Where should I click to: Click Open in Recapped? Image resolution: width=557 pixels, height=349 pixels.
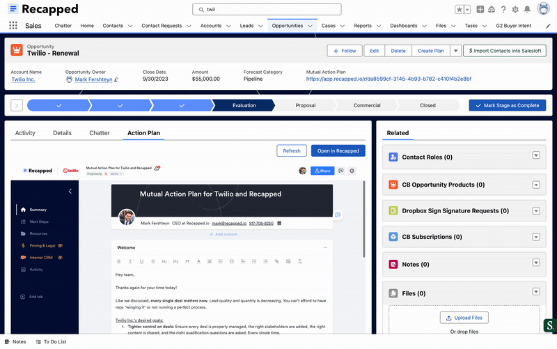coord(338,150)
